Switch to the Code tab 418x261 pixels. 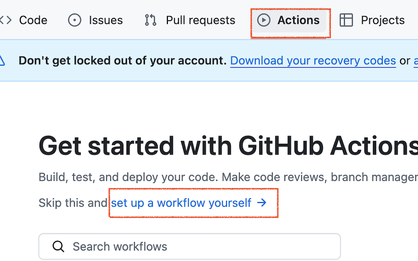pyautogui.click(x=33, y=20)
